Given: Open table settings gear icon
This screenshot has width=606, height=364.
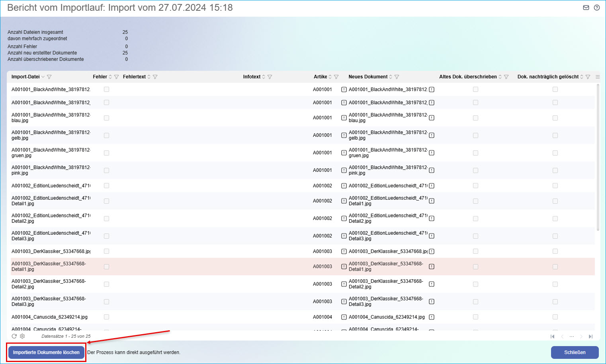Looking at the screenshot, I should (x=22, y=336).
